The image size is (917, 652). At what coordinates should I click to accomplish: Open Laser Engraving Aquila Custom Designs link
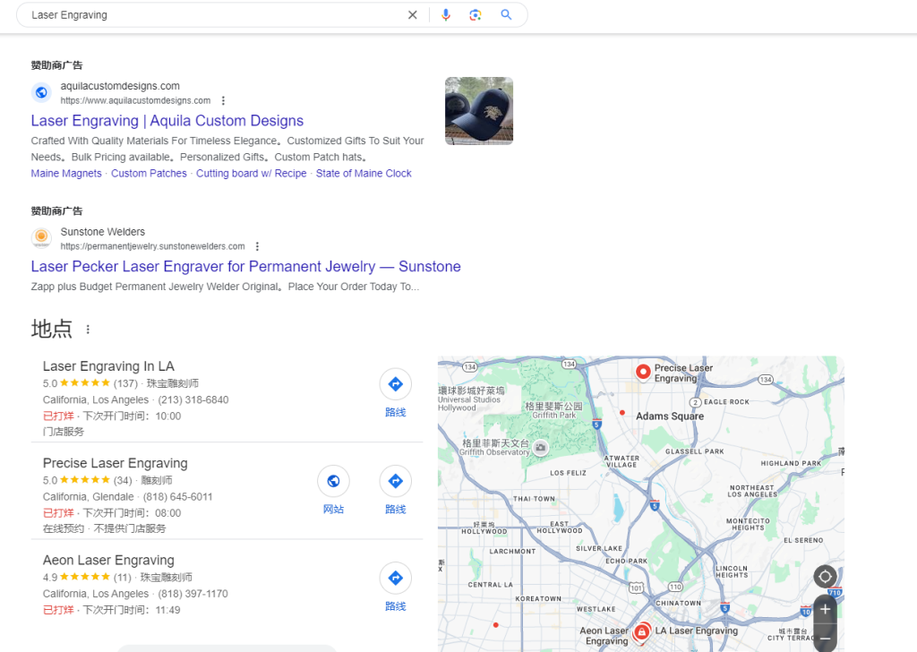tap(167, 121)
